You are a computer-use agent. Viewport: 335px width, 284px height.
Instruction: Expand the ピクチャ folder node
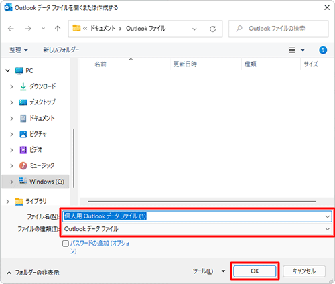(11, 134)
